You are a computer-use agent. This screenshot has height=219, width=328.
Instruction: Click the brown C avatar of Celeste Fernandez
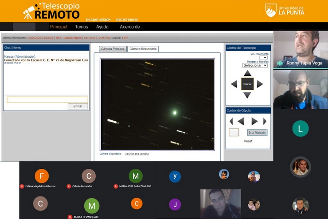[x=89, y=176]
